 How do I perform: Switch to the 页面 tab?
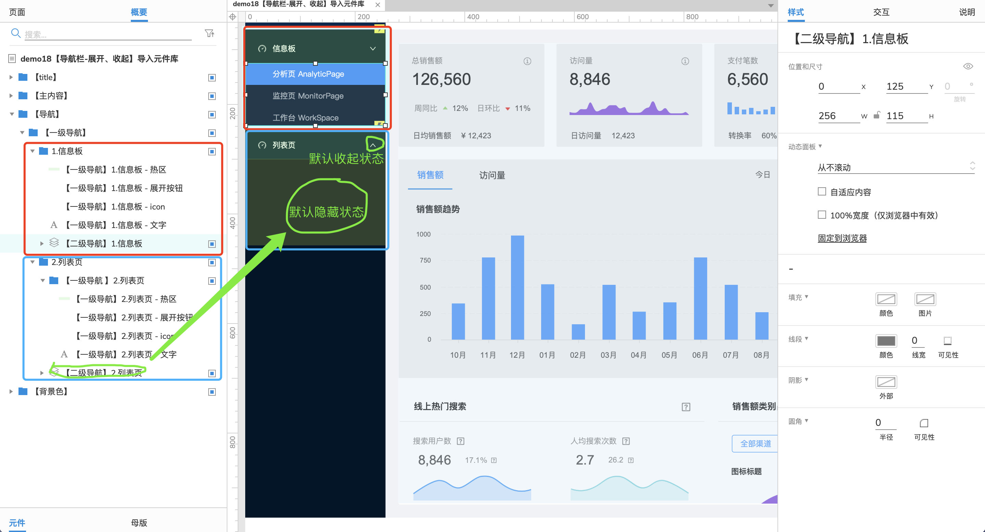pyautogui.click(x=17, y=12)
